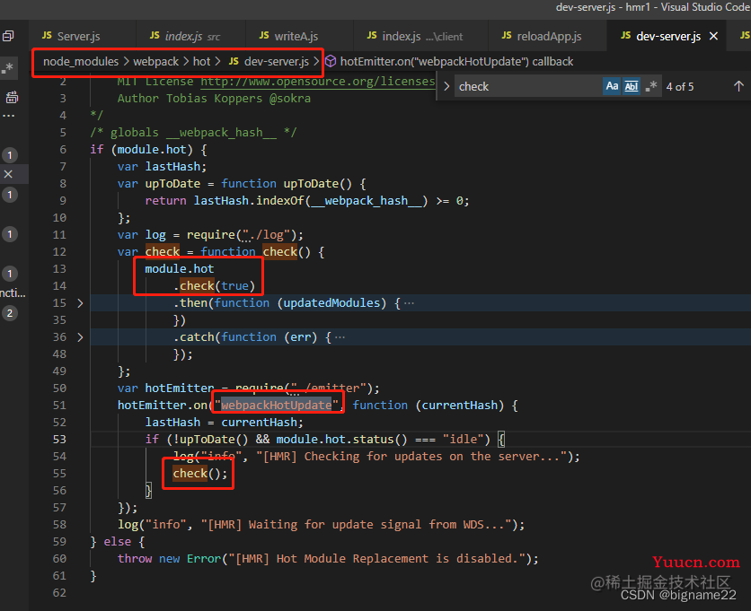This screenshot has height=611, width=751.
Task: Click line number 53 in gutter
Action: 60,440
